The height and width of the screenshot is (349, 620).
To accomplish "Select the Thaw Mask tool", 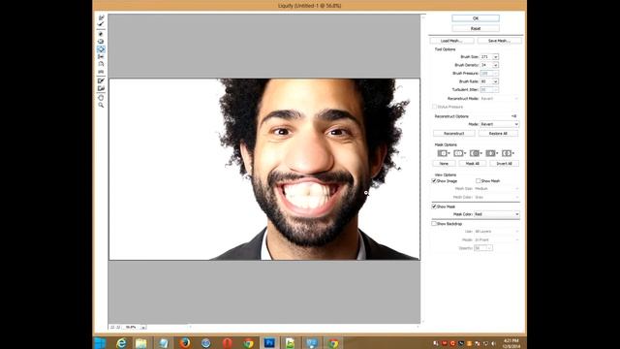I will click(101, 88).
